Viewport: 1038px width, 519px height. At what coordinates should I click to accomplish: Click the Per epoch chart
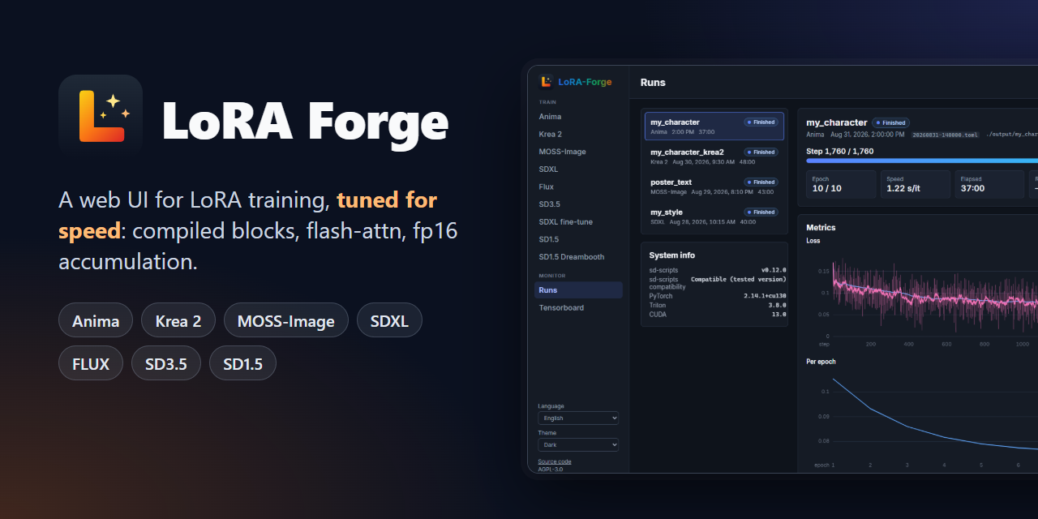click(x=922, y=418)
